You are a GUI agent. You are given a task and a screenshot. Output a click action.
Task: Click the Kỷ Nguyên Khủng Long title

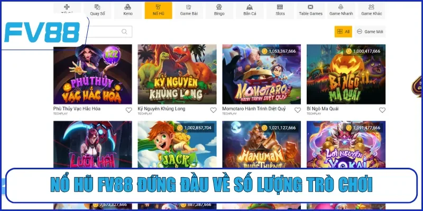(161, 109)
